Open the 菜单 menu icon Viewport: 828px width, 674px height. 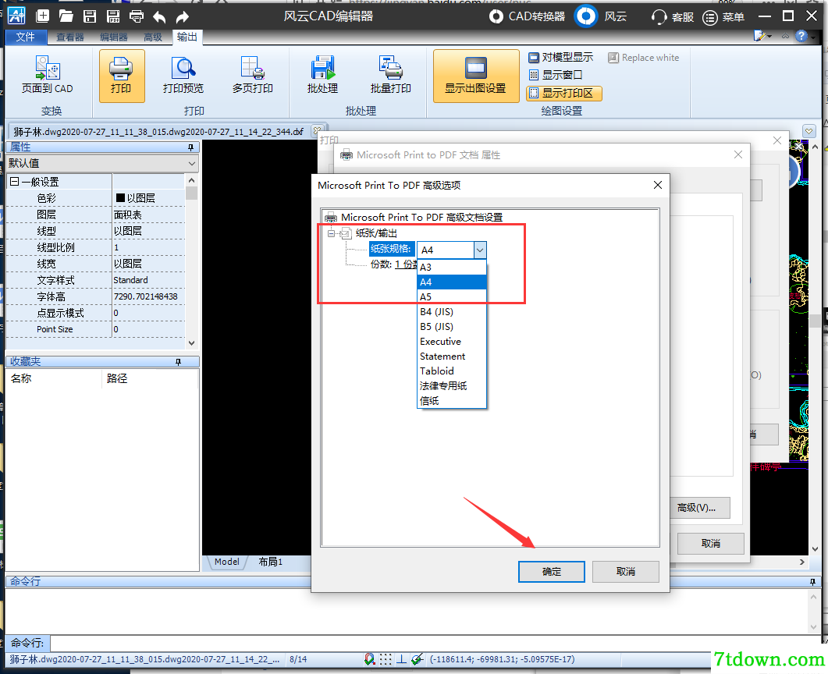pyautogui.click(x=710, y=17)
